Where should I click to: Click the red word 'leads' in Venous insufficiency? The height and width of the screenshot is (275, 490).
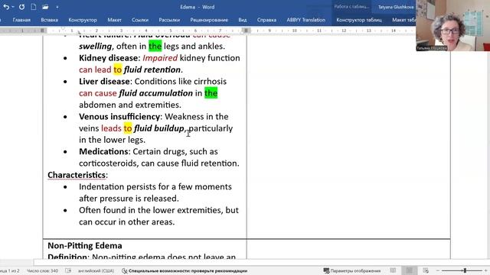pos(111,128)
